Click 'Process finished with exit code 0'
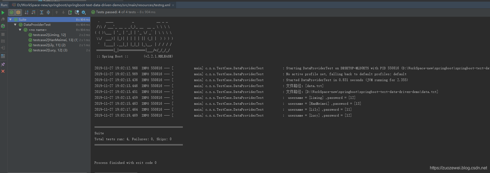This screenshot has height=173, width=490. pos(125,163)
